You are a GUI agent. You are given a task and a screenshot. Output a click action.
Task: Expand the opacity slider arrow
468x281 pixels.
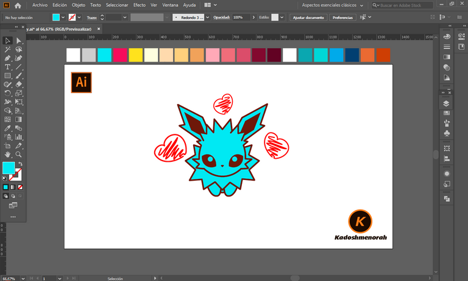point(253,17)
